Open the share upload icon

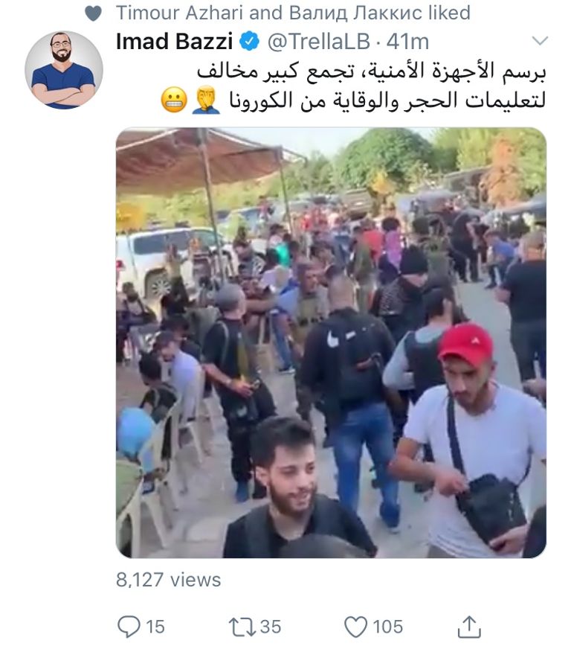[x=469, y=626]
